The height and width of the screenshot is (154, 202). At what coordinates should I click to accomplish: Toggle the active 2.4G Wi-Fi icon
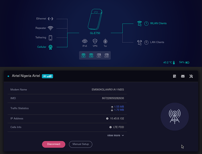(91, 55)
